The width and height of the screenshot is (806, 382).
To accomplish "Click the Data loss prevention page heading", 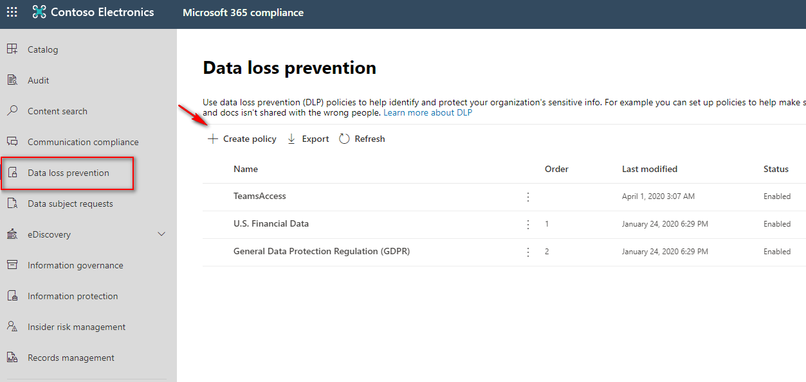I will (289, 68).
